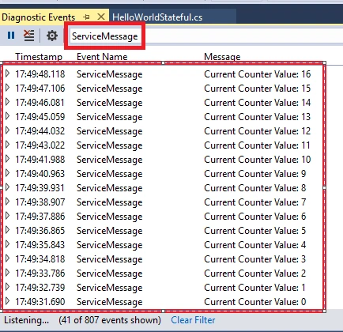Select message 'Current Counter Value: 5'
Viewport: 343px width, 332px height.
tap(255, 231)
